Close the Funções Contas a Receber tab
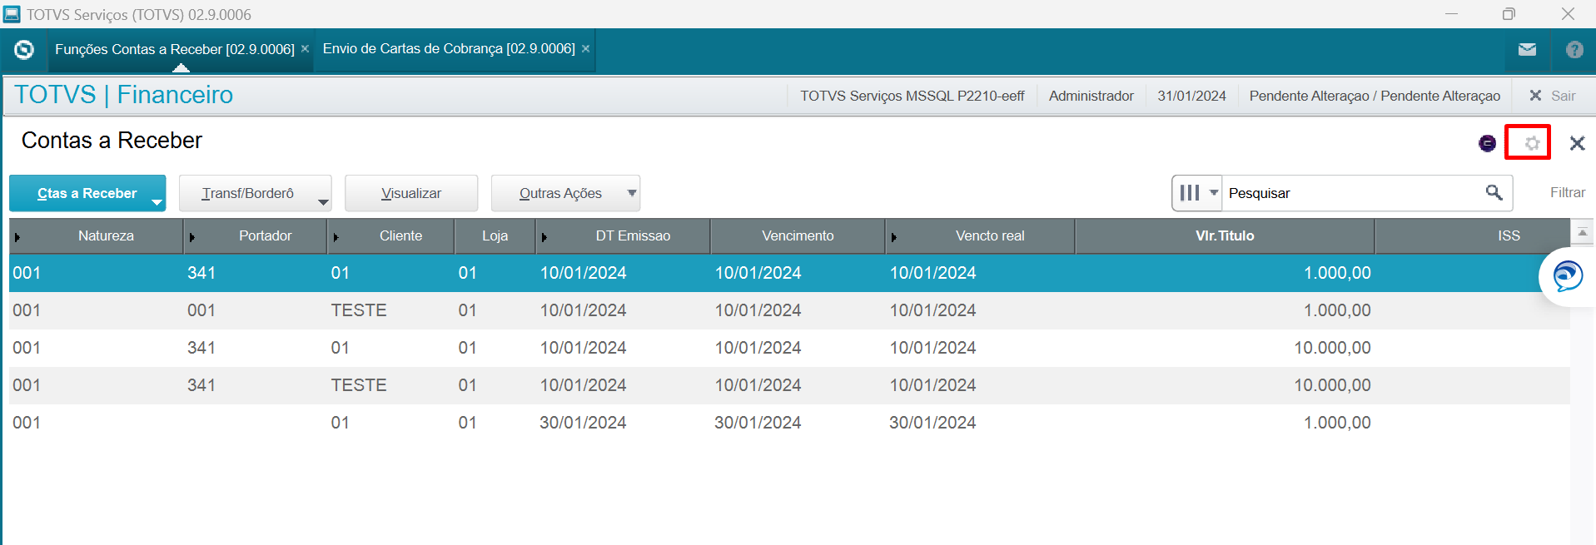 [305, 49]
